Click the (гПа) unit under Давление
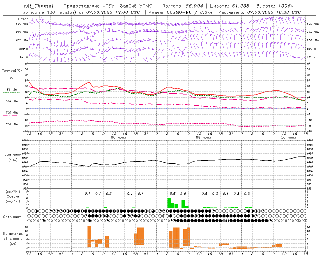 pos(13,160)
